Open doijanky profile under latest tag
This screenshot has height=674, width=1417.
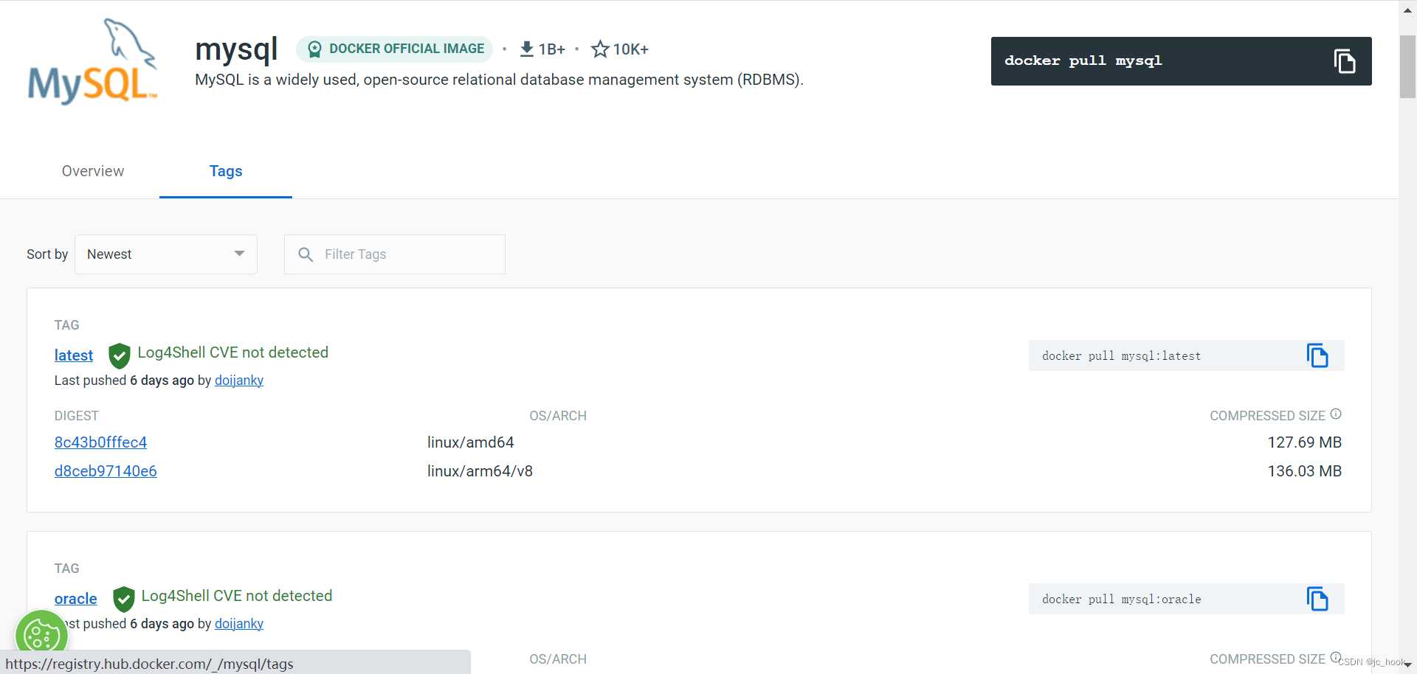238,381
